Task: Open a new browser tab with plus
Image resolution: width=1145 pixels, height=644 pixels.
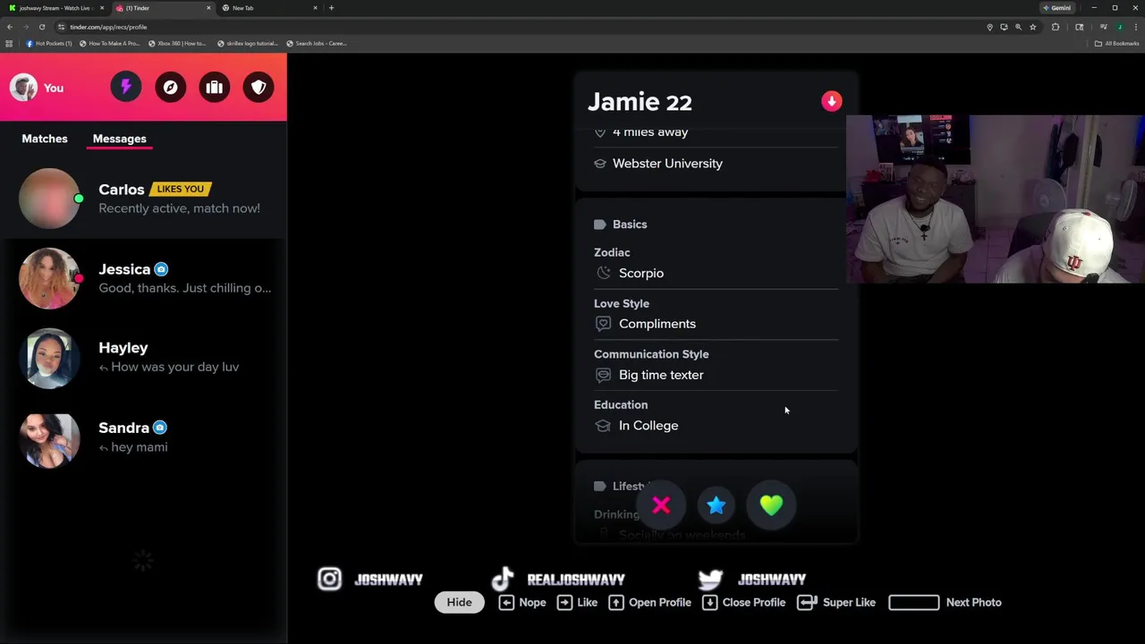Action: (x=331, y=8)
